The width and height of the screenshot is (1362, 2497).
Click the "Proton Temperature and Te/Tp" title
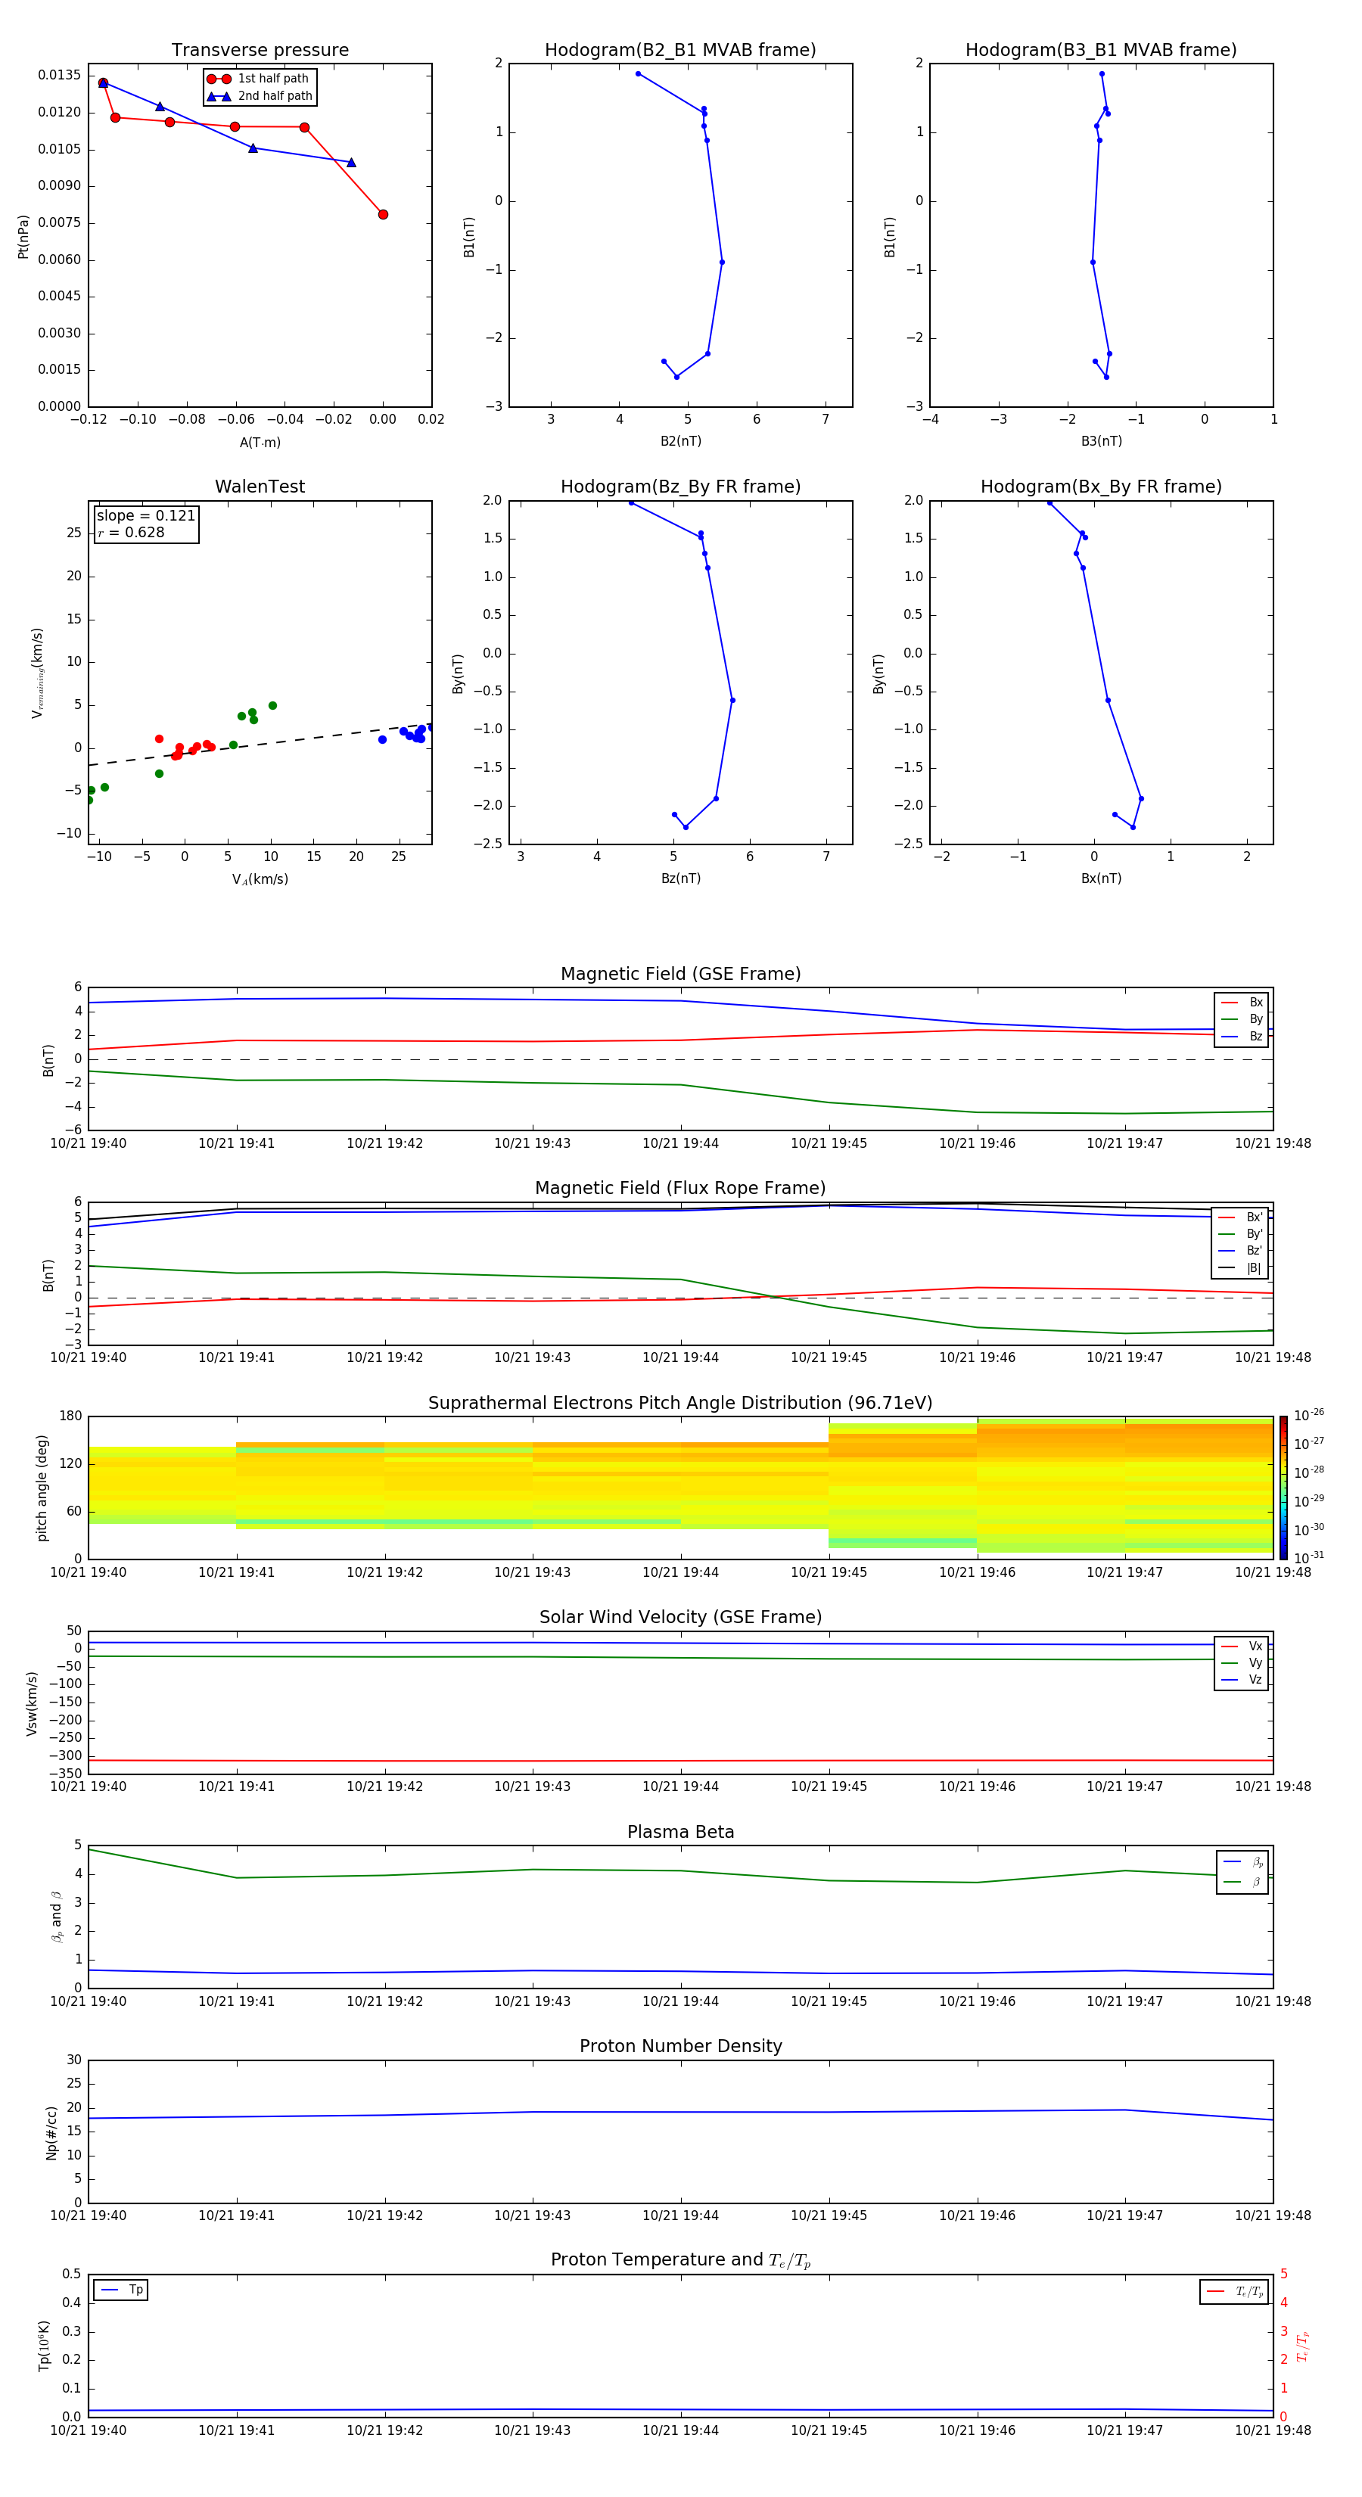click(x=680, y=2260)
